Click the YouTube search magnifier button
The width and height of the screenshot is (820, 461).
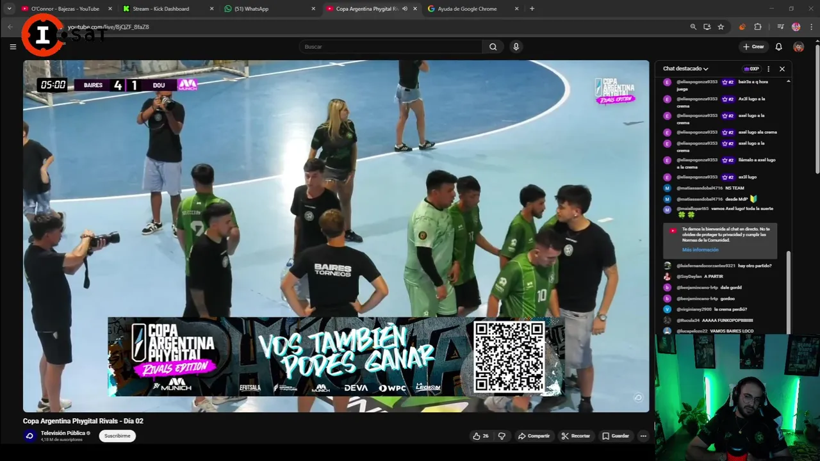pos(493,47)
